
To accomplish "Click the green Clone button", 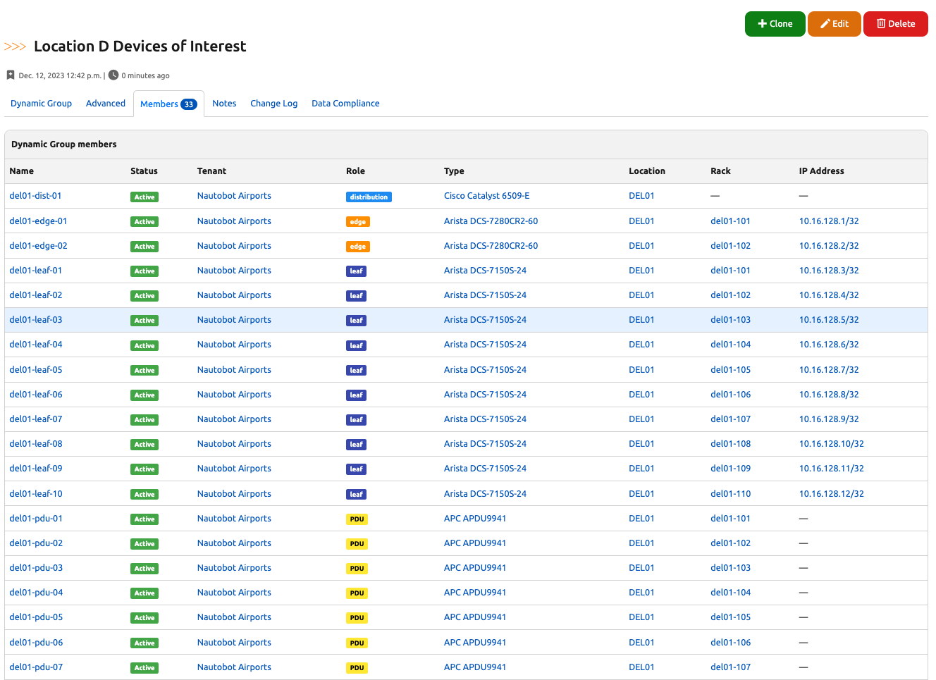I will click(x=775, y=24).
